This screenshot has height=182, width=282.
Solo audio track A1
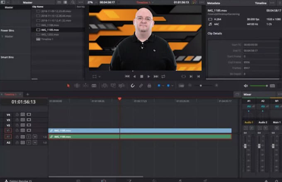point(29,137)
